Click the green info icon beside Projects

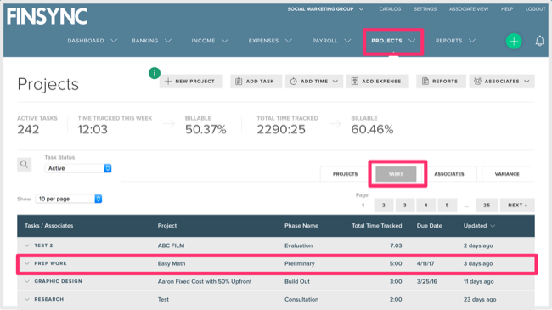point(155,73)
